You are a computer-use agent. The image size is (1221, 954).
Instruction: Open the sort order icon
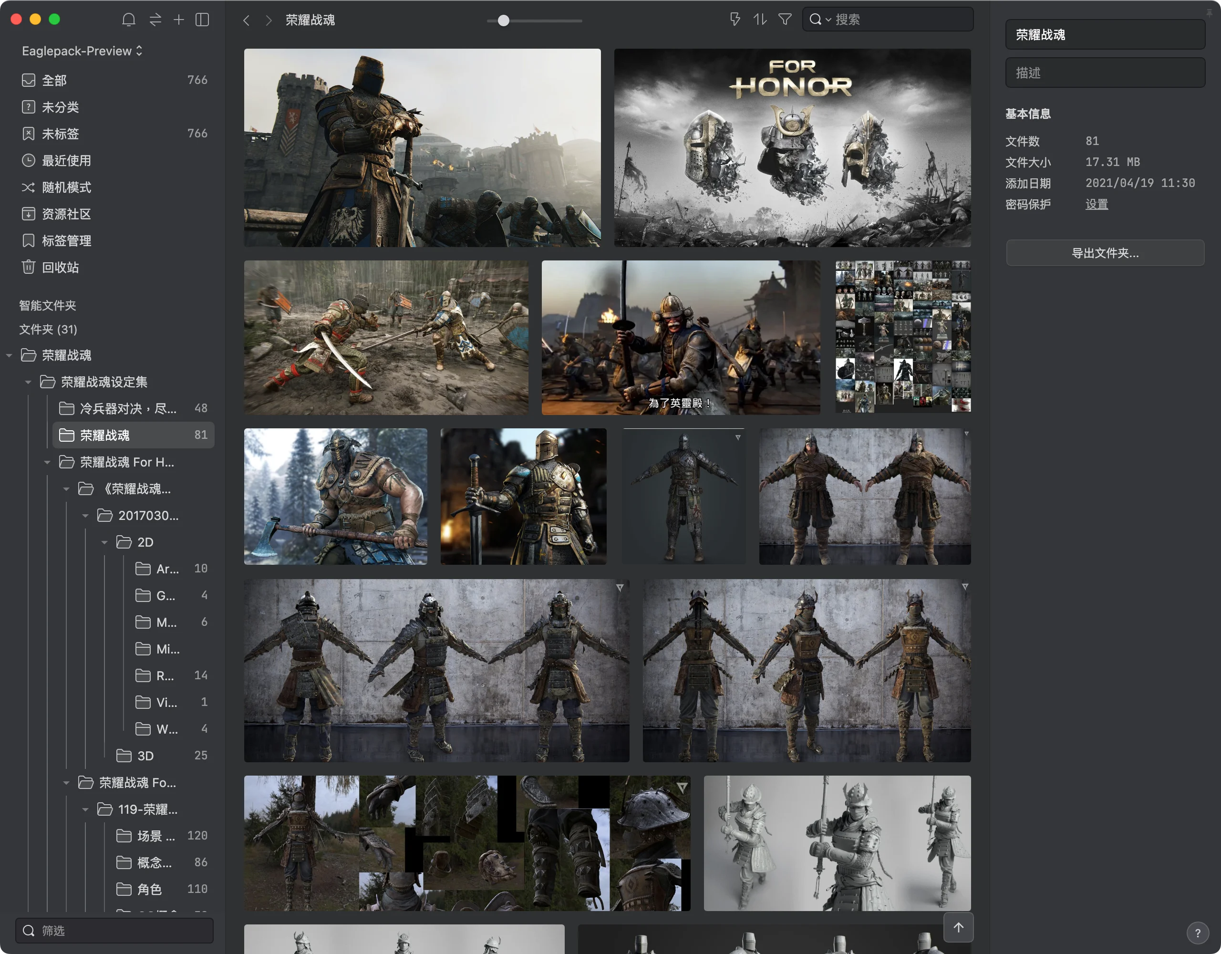click(760, 20)
